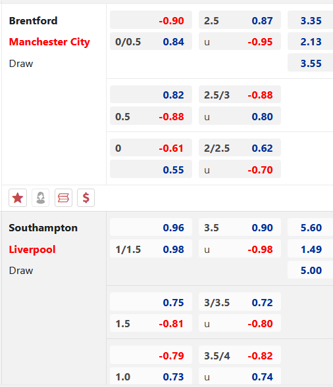Pick over 2.5/3 goals at -0.88

point(240,95)
